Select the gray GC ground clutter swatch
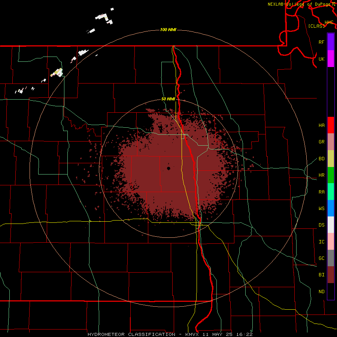The width and height of the screenshot is (337, 337). pos(331,258)
